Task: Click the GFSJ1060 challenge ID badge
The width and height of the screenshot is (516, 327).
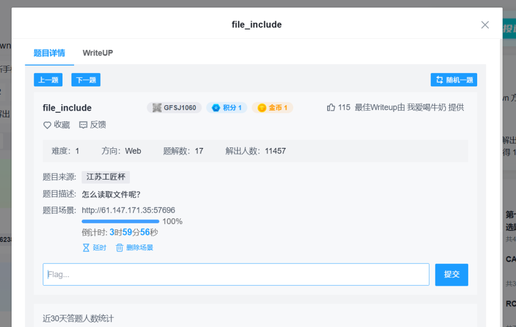Action: pyautogui.click(x=174, y=108)
